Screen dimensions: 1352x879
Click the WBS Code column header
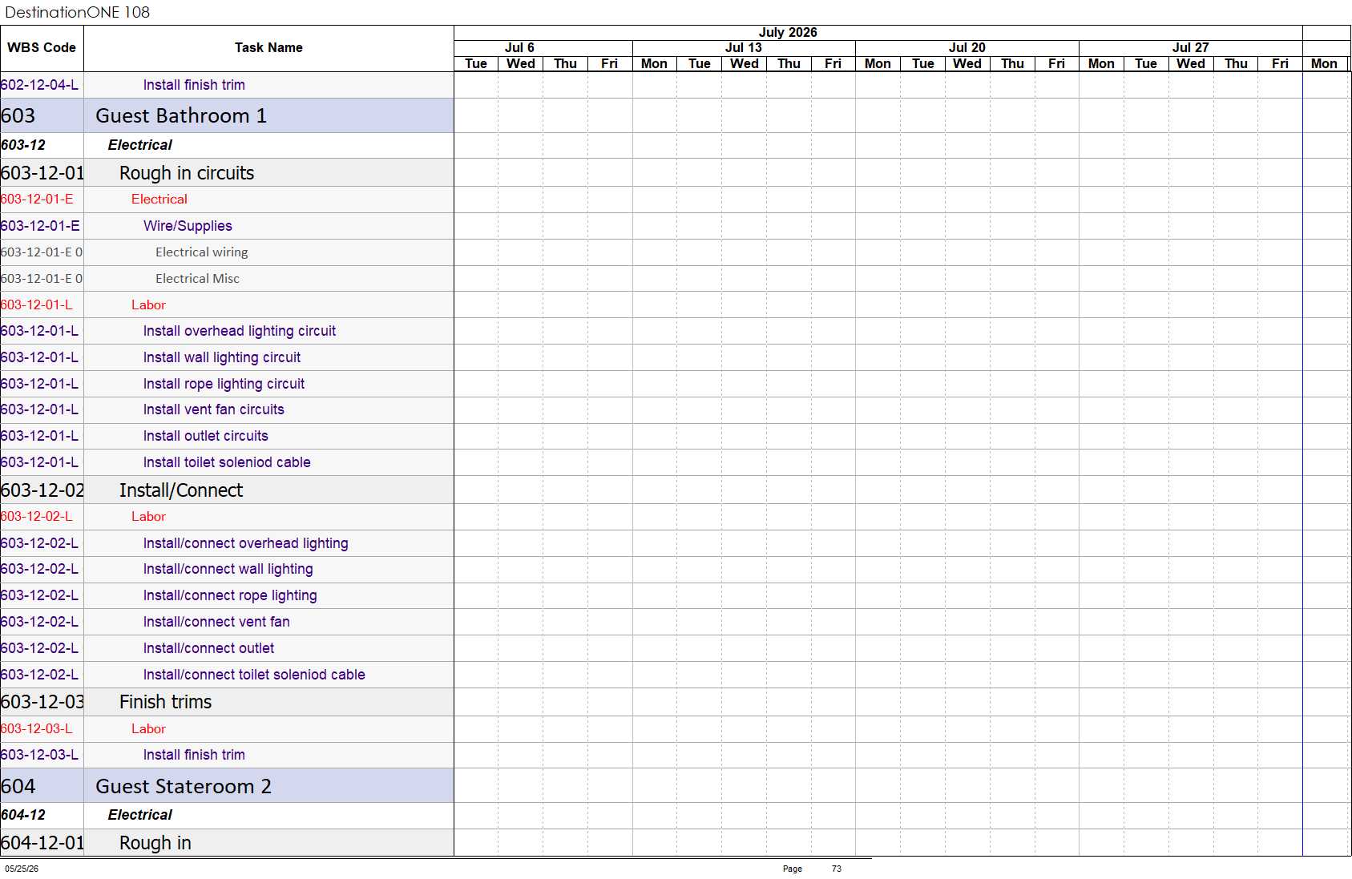[x=42, y=48]
